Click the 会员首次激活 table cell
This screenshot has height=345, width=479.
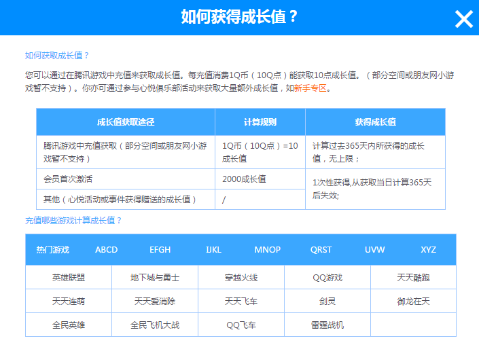click(x=126, y=179)
